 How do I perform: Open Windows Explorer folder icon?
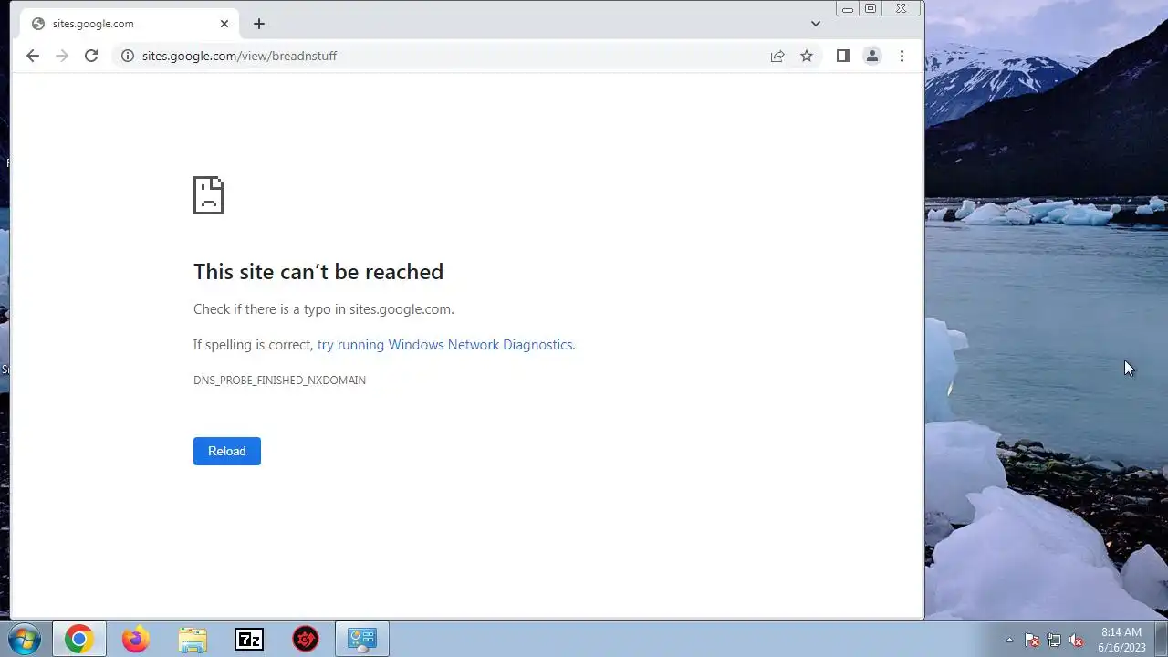click(x=193, y=640)
